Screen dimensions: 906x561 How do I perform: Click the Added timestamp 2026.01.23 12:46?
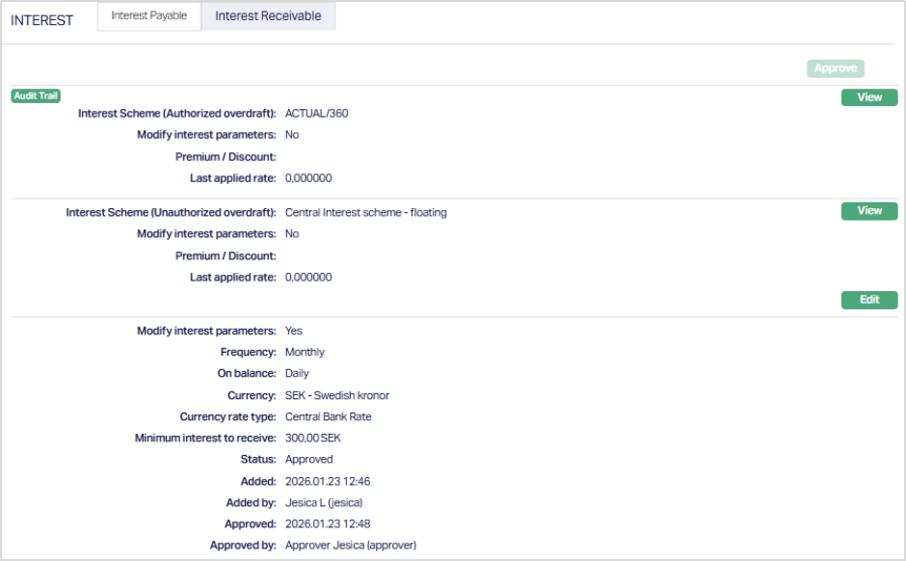point(328,481)
